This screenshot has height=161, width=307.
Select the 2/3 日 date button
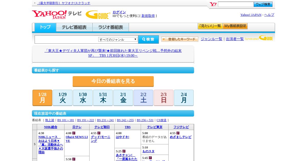pyautogui.click(x=163, y=98)
